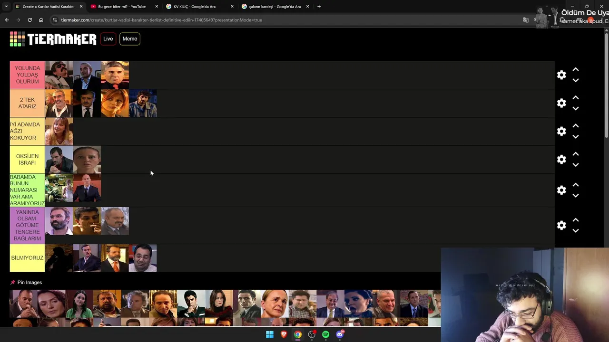Screen dimensions: 609x342
Task: Open settings gear for YANINDA OLSAM tier
Action: tap(561, 225)
